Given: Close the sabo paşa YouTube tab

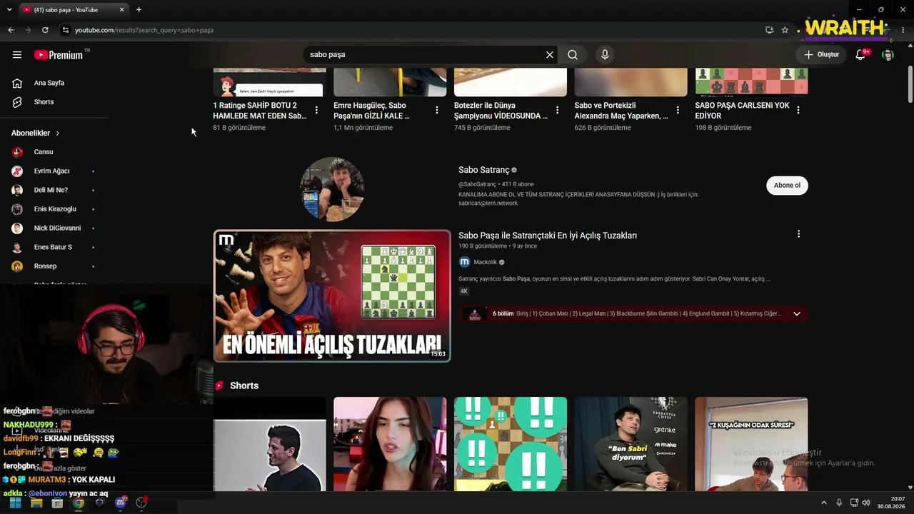Looking at the screenshot, I should click(121, 9).
